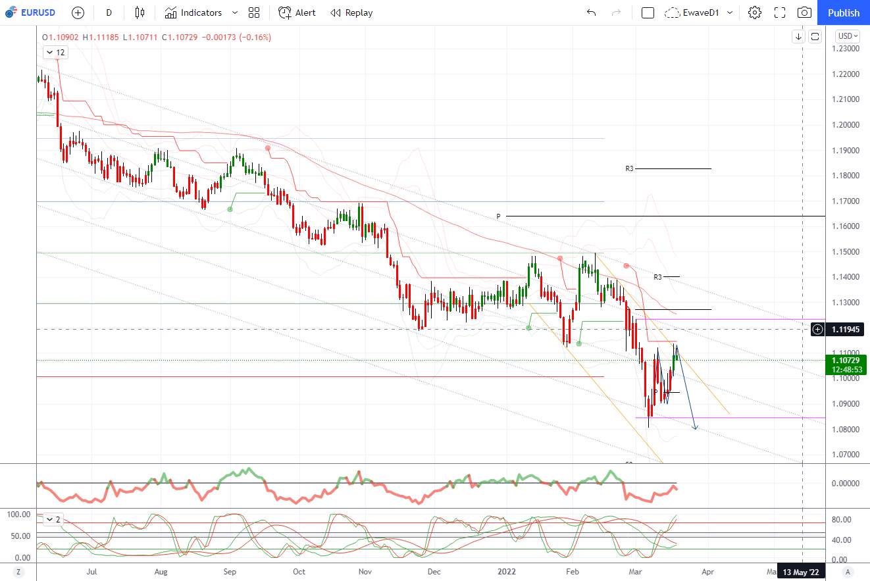
Task: Open the USD currency dropdown
Action: 847,36
